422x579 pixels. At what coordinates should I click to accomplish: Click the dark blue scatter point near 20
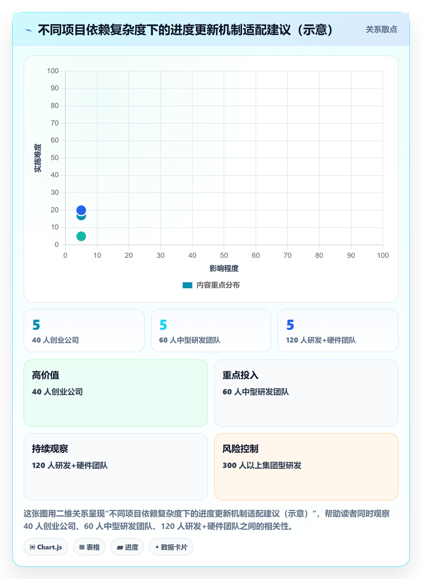tap(81, 210)
